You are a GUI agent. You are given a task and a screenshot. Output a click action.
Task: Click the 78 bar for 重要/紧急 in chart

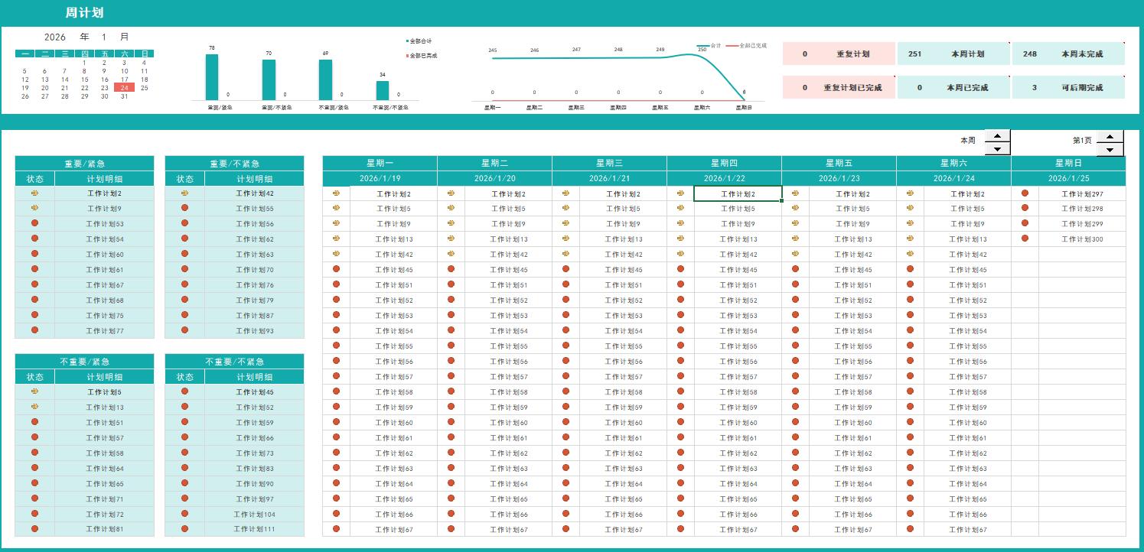coord(212,76)
